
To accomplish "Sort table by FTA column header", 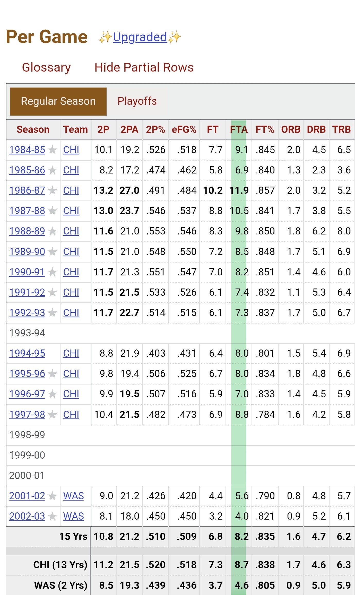I will pyautogui.click(x=239, y=129).
